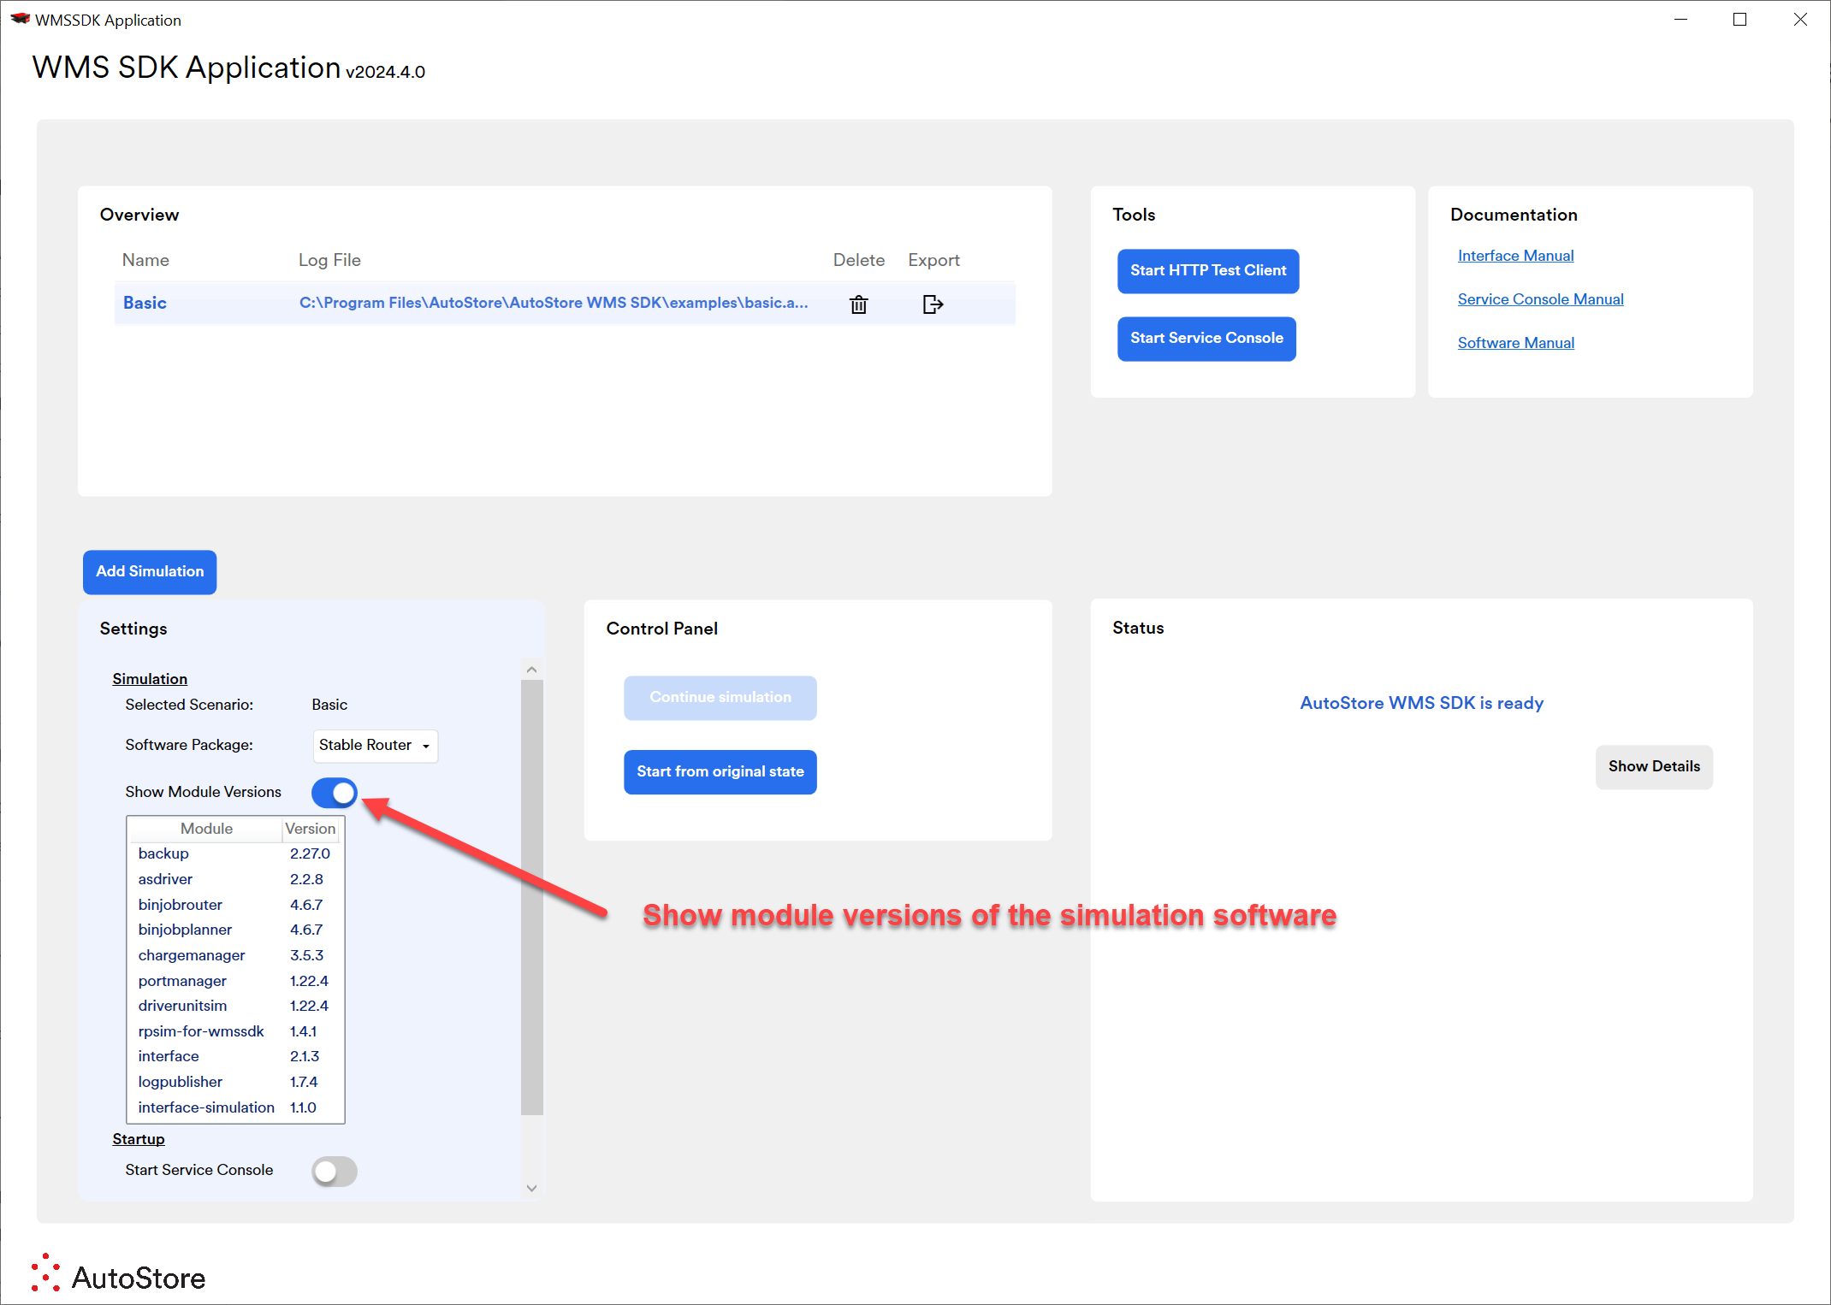The image size is (1831, 1305).
Task: Open the Service Console Manual link
Action: (x=1540, y=299)
